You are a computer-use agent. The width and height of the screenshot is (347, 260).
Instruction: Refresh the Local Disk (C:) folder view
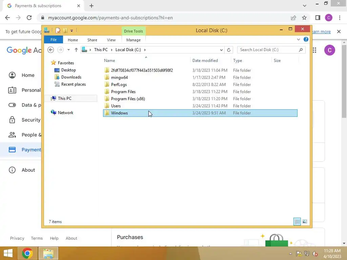(229, 50)
